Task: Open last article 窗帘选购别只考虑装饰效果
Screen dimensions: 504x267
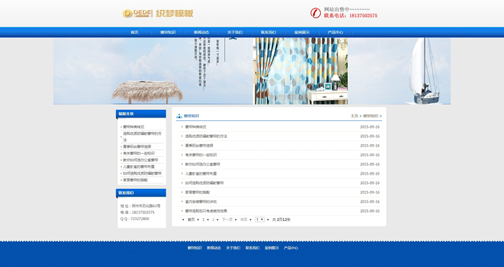Action: coord(206,211)
